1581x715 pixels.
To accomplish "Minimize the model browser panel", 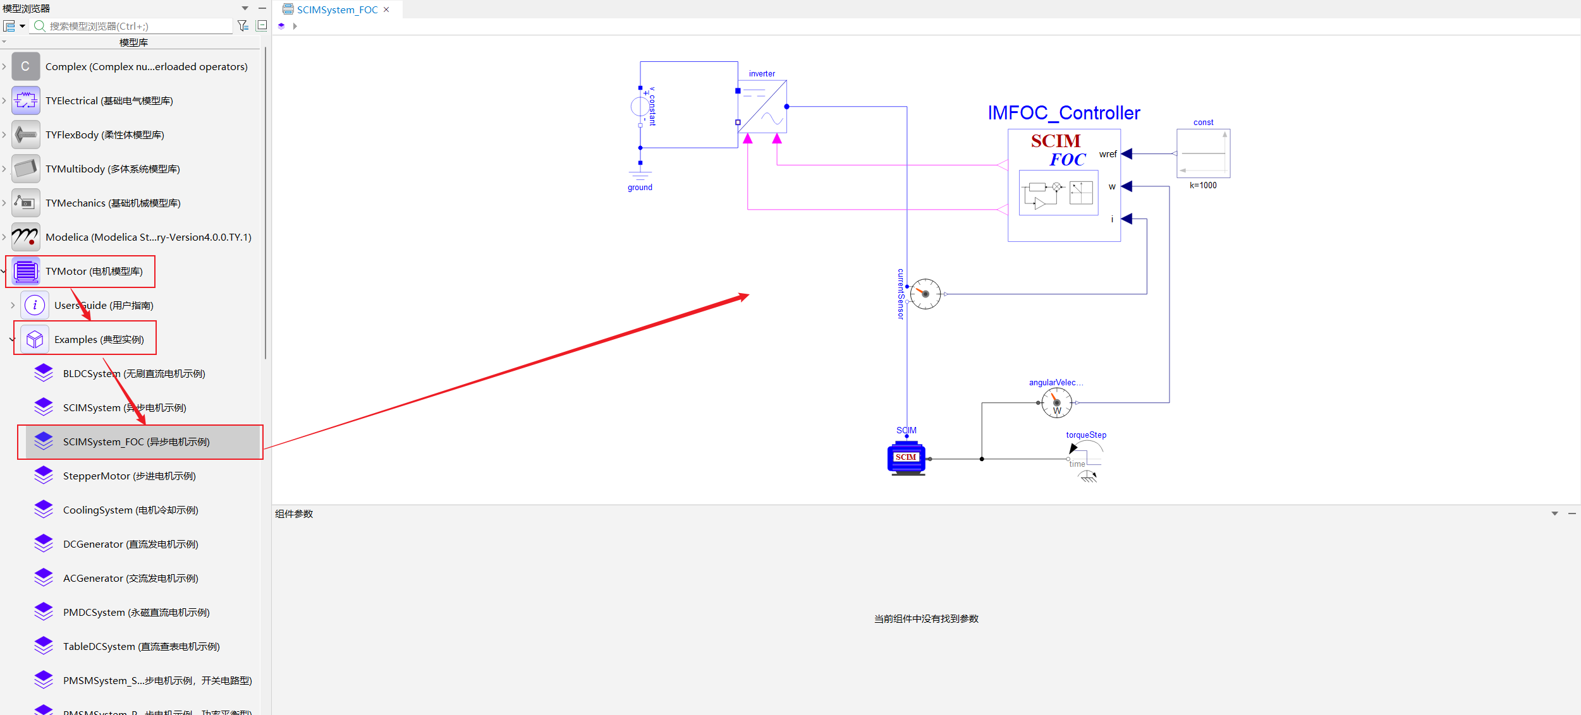I will click(262, 8).
